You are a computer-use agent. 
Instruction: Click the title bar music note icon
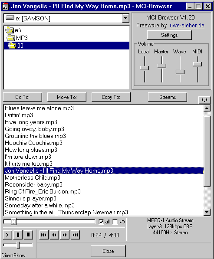click(5, 6)
